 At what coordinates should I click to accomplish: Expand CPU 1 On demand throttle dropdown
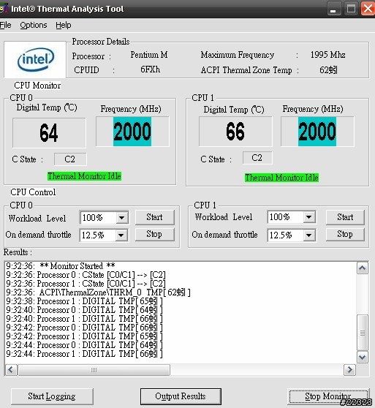(309, 235)
